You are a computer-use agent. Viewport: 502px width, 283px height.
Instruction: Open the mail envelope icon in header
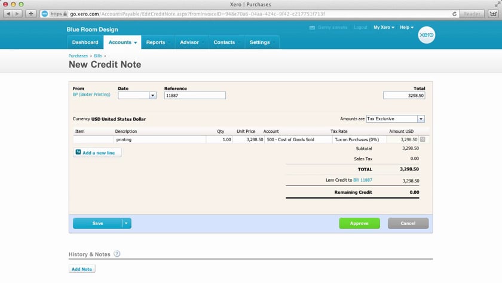312,28
